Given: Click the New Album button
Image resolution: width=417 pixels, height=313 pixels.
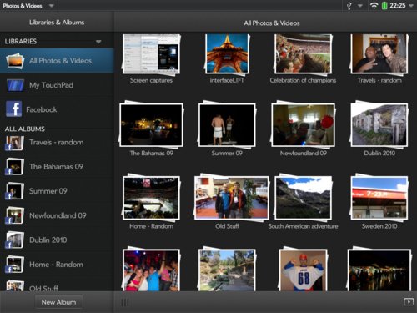Looking at the screenshot, I should 58,302.
